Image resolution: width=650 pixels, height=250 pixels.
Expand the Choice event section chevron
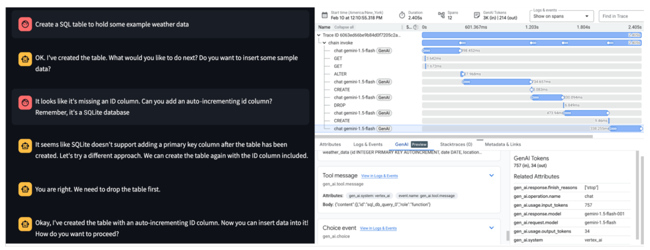492,228
